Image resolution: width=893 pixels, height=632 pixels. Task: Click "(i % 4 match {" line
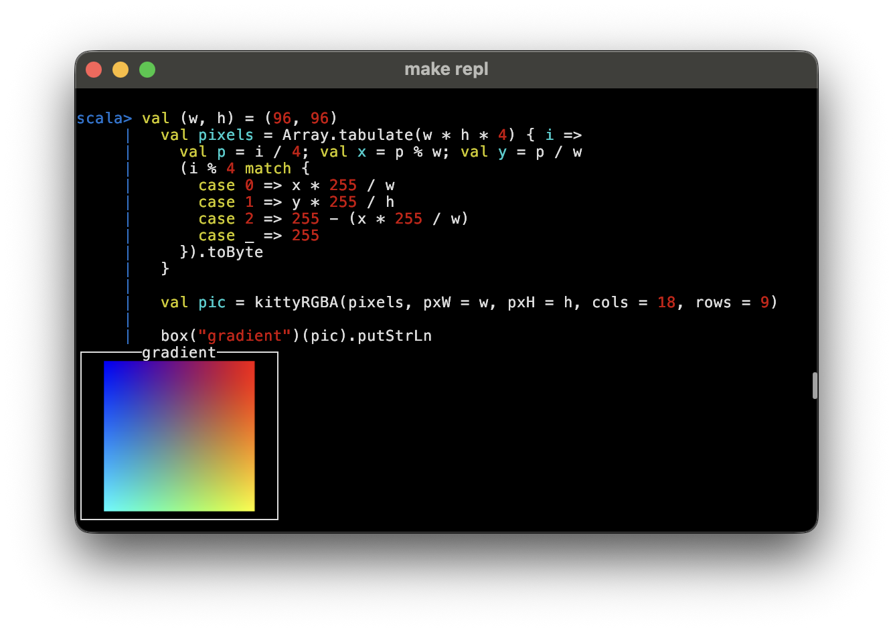[245, 169]
